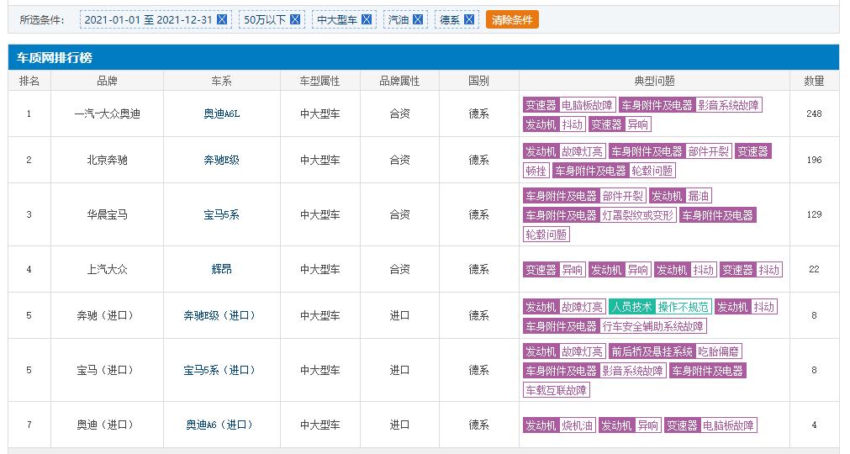Open the 宝马5系 series link in row 3

pyautogui.click(x=221, y=214)
